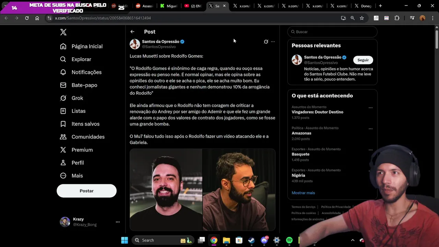Screen dimensions: 439x247
Task: Click the browser back arrow
Action: (x=6, y=18)
